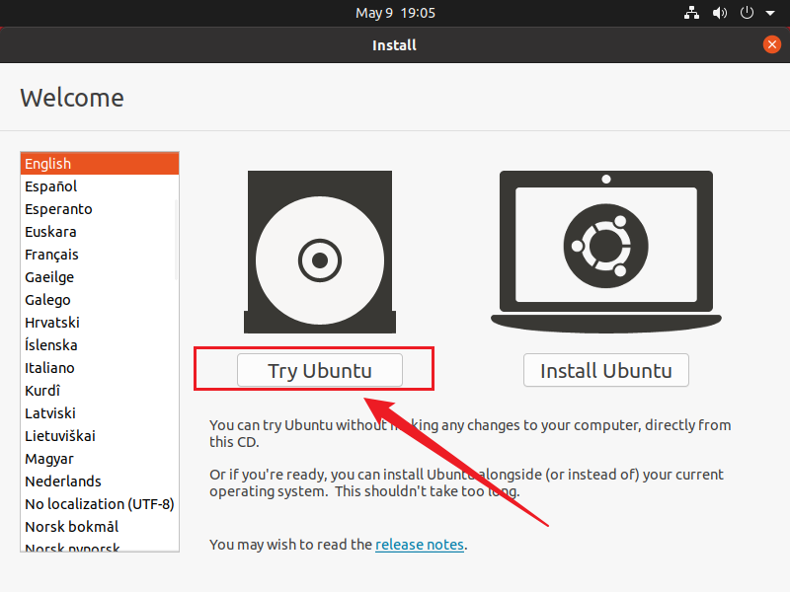Choose Galego from the list
Screen dimensions: 790x592
point(100,300)
